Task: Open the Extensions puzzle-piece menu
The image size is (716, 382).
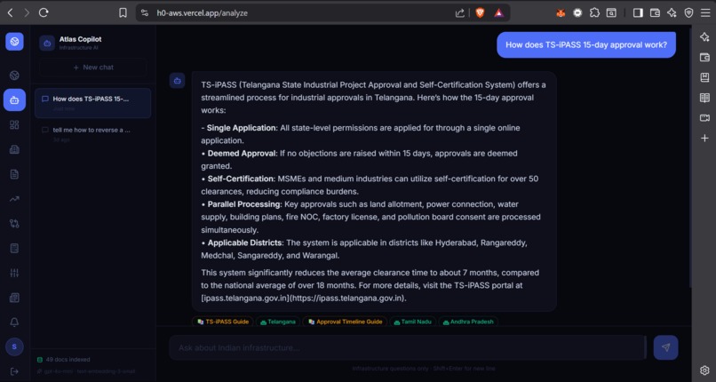Action: click(594, 12)
